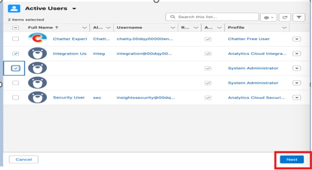Click the insightssecurity@00dq username text
312x170 pixels.
coord(146,97)
